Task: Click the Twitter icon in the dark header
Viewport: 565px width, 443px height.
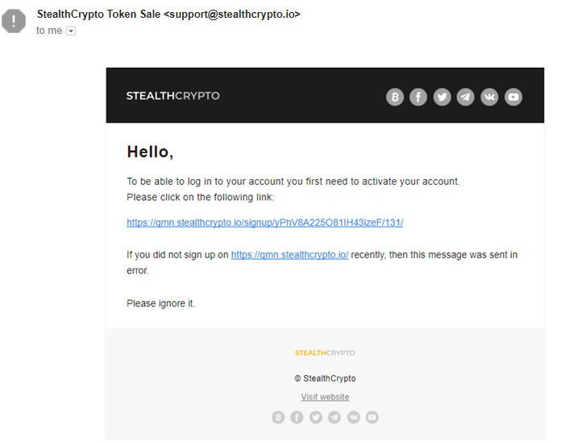Action: point(442,97)
